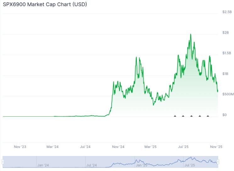This screenshot has height=171, width=234.
Task: Click the second triangle event marker from left
Action: [x=183, y=116]
